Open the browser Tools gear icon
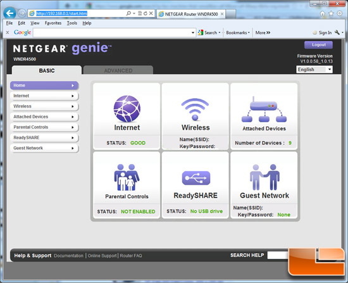This screenshot has height=283, width=348. click(340, 13)
